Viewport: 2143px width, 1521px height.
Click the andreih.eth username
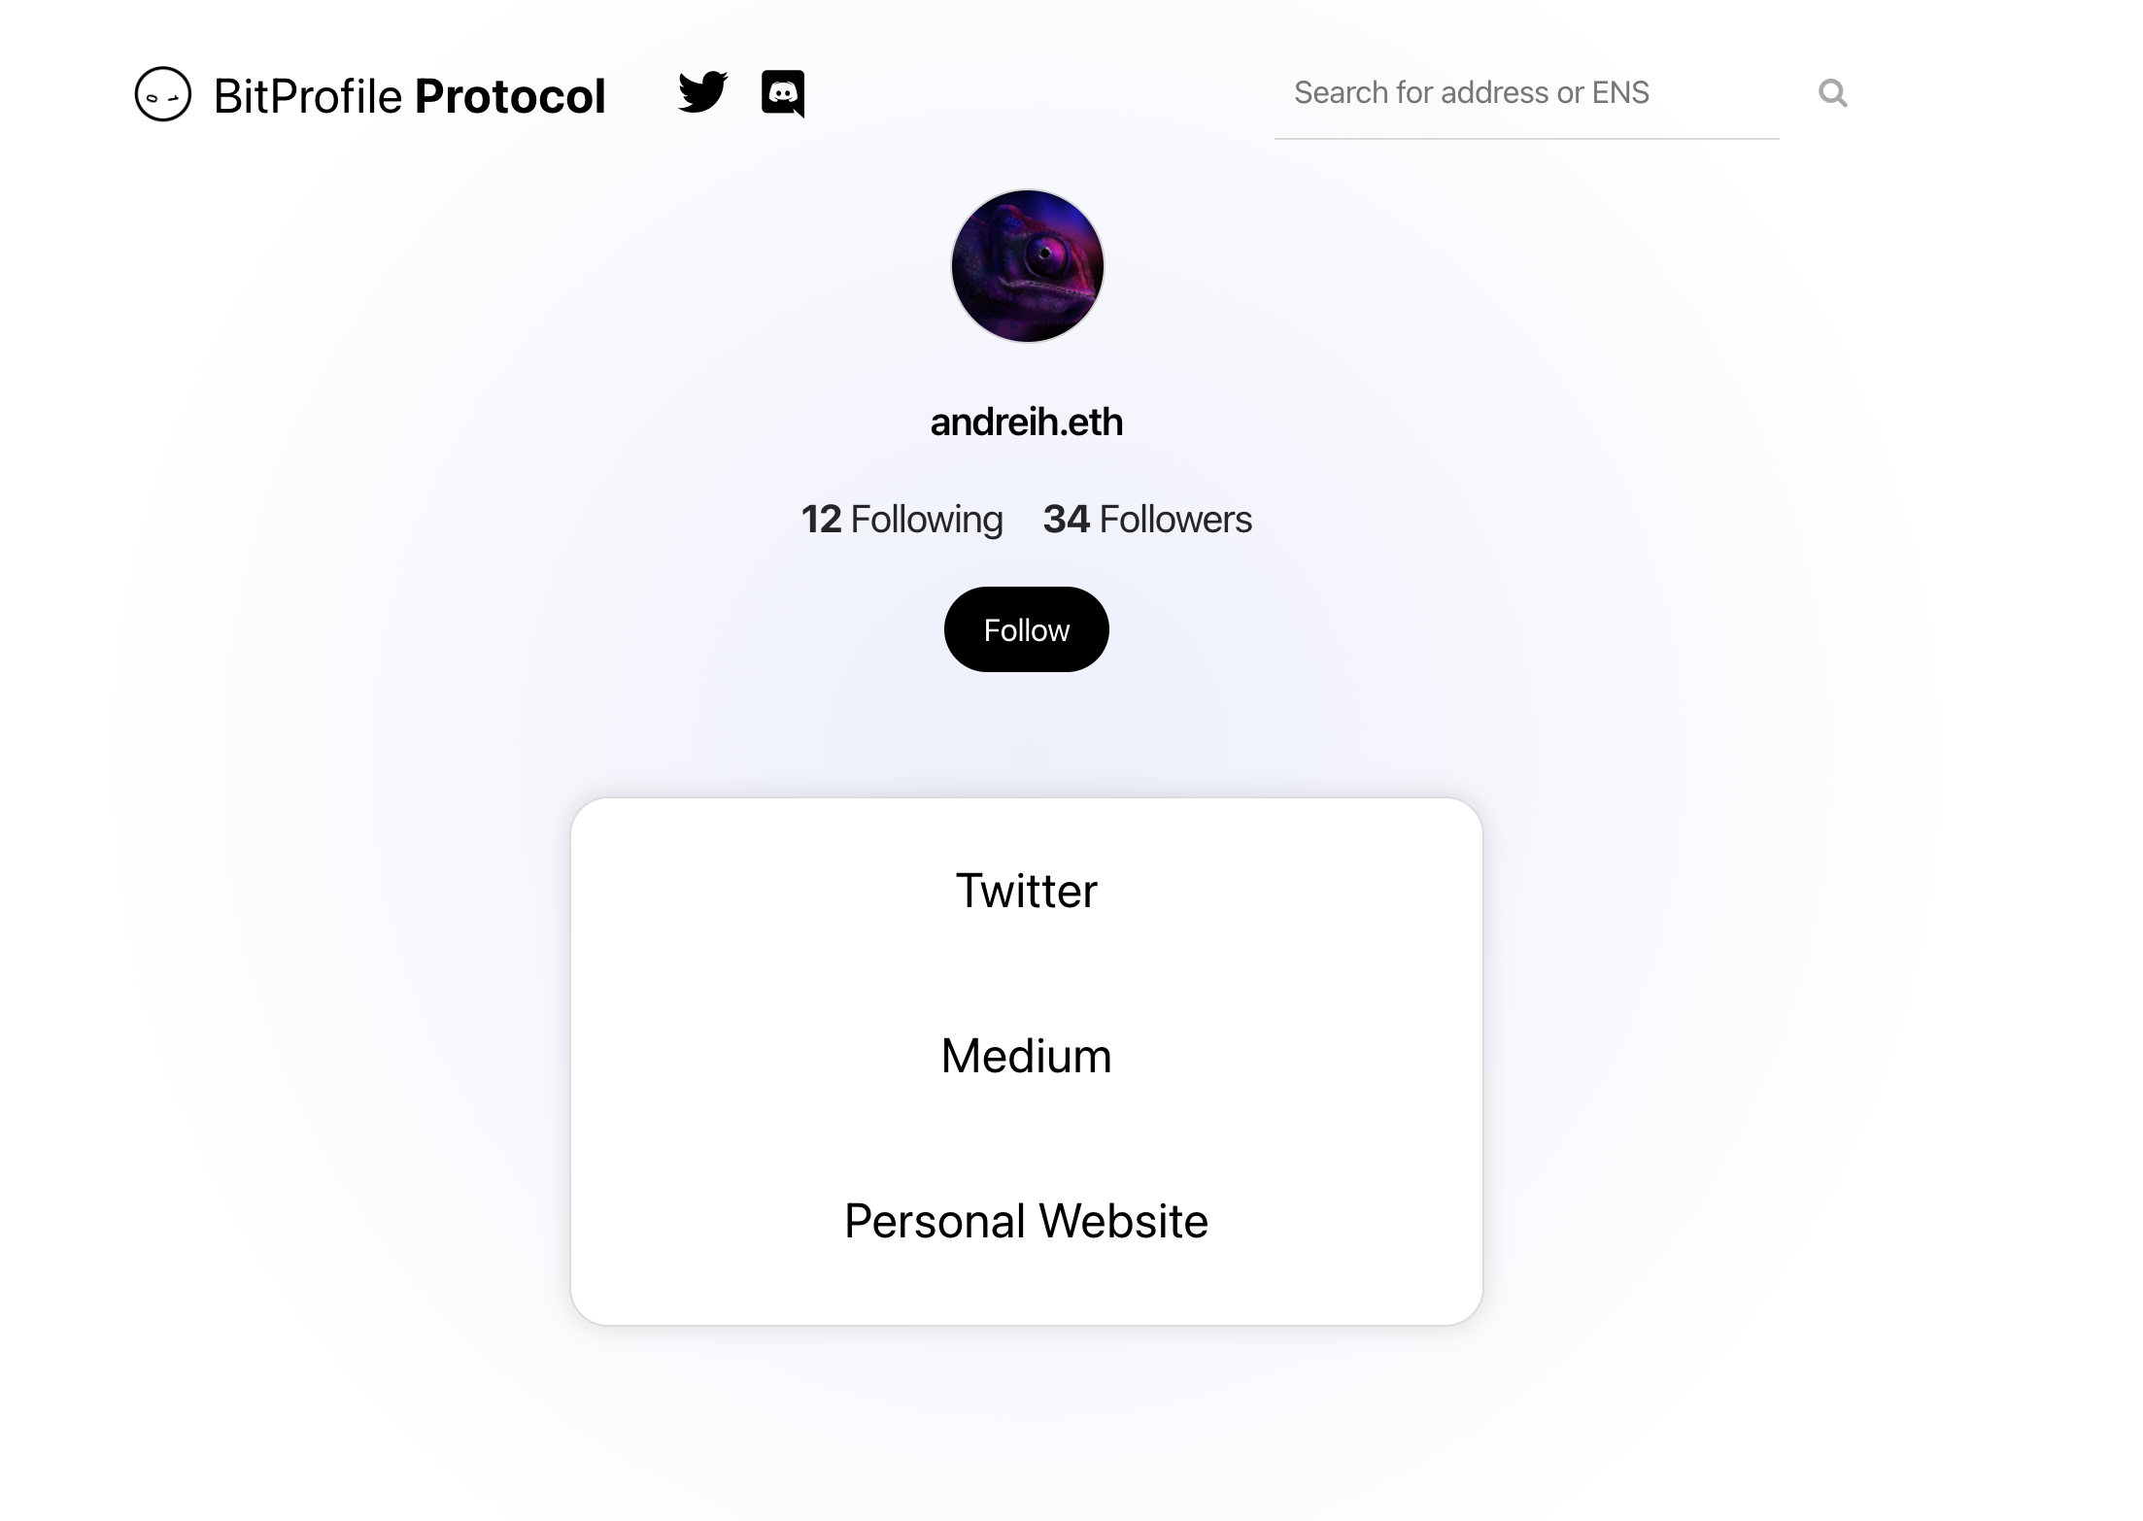pos(1026,422)
